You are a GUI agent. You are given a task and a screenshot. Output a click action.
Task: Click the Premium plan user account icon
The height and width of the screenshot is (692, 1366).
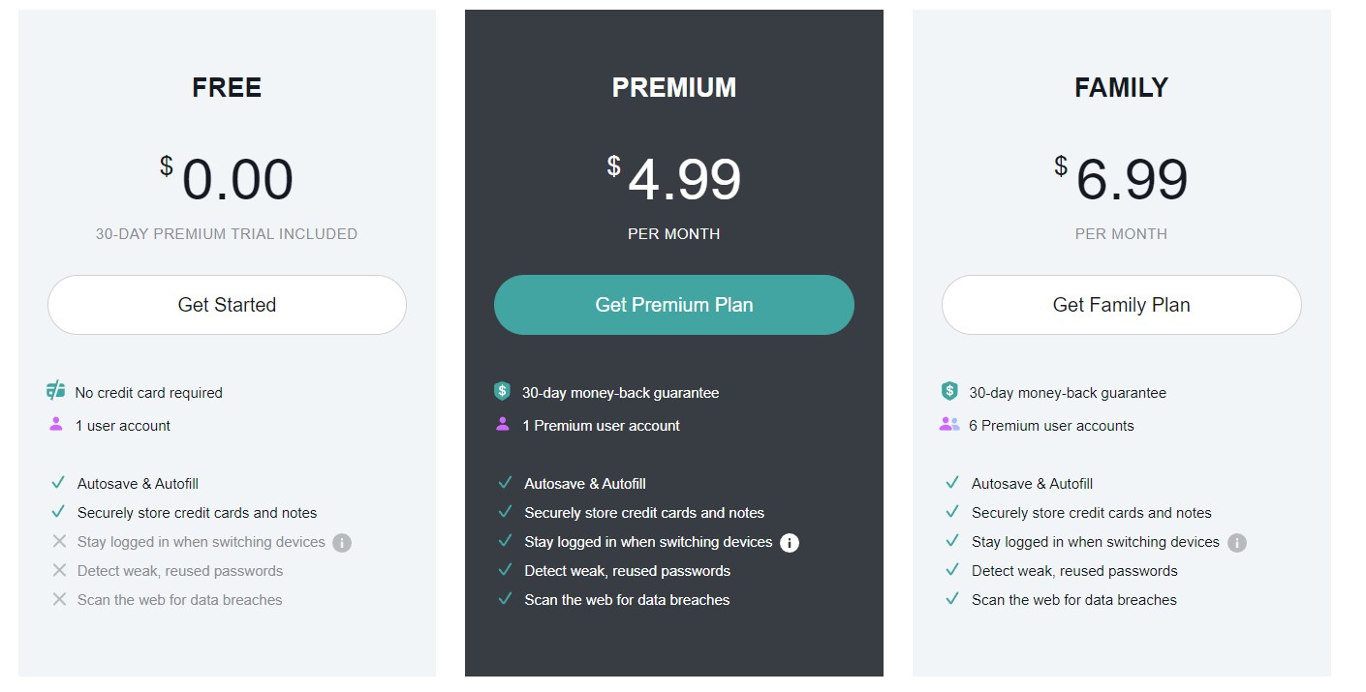point(502,425)
